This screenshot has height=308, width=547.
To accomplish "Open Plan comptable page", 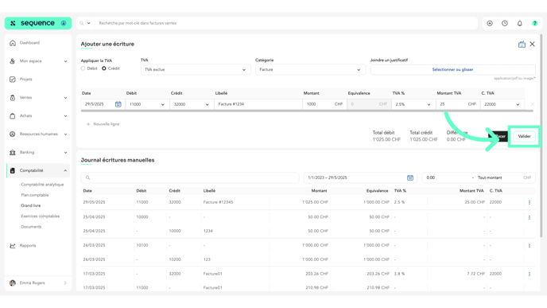I will click(x=35, y=195).
